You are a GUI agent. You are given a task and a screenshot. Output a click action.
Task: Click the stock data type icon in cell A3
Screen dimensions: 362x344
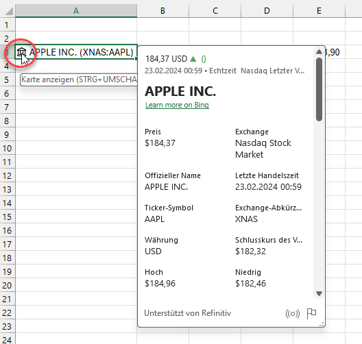point(21,52)
